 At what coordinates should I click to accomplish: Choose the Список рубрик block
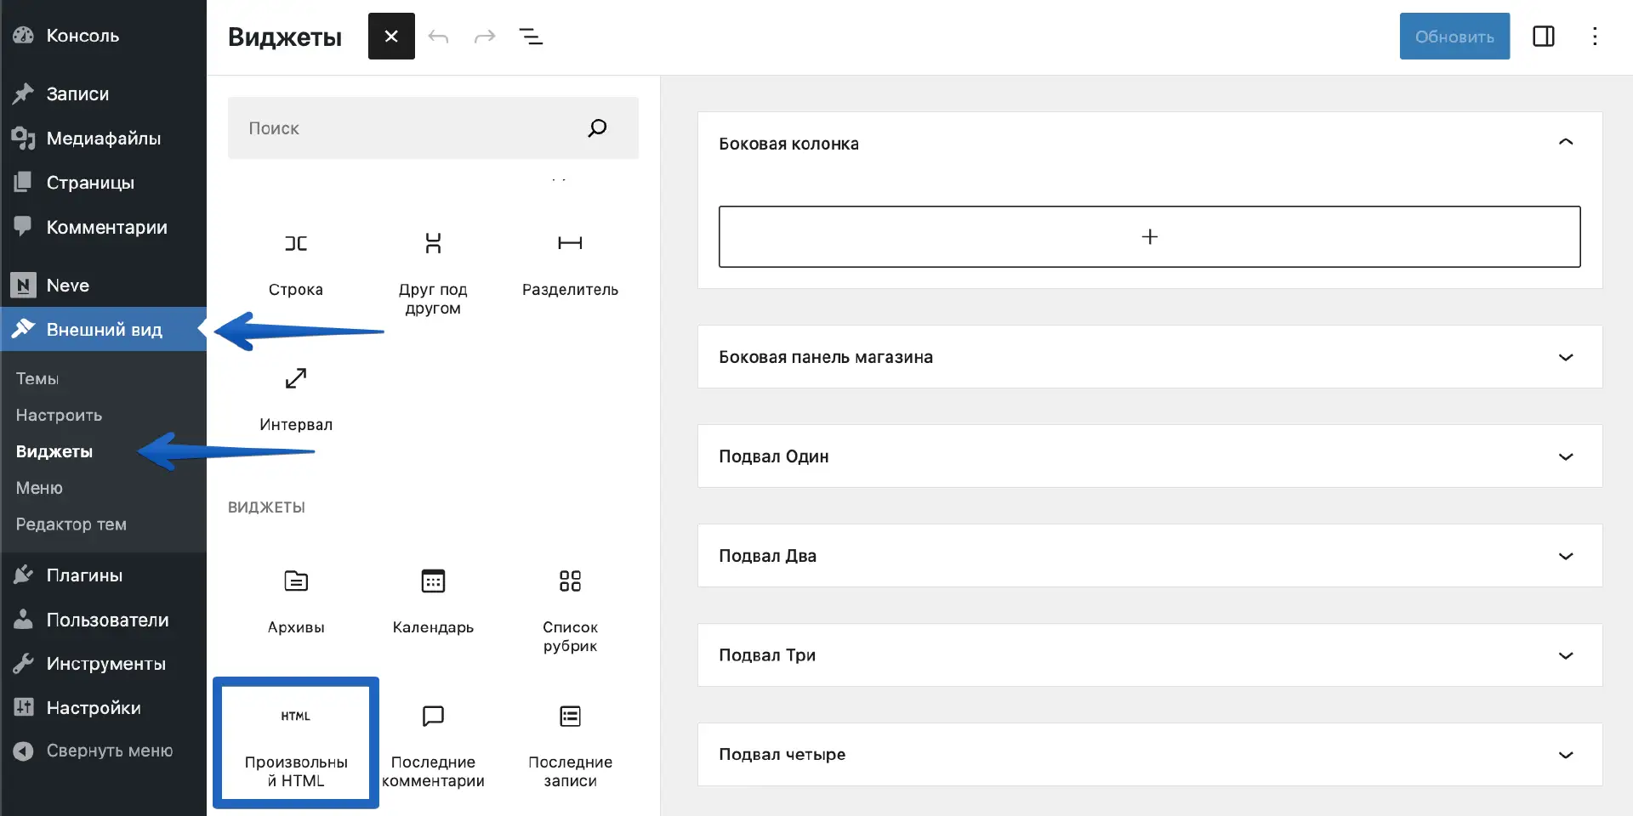tap(570, 609)
